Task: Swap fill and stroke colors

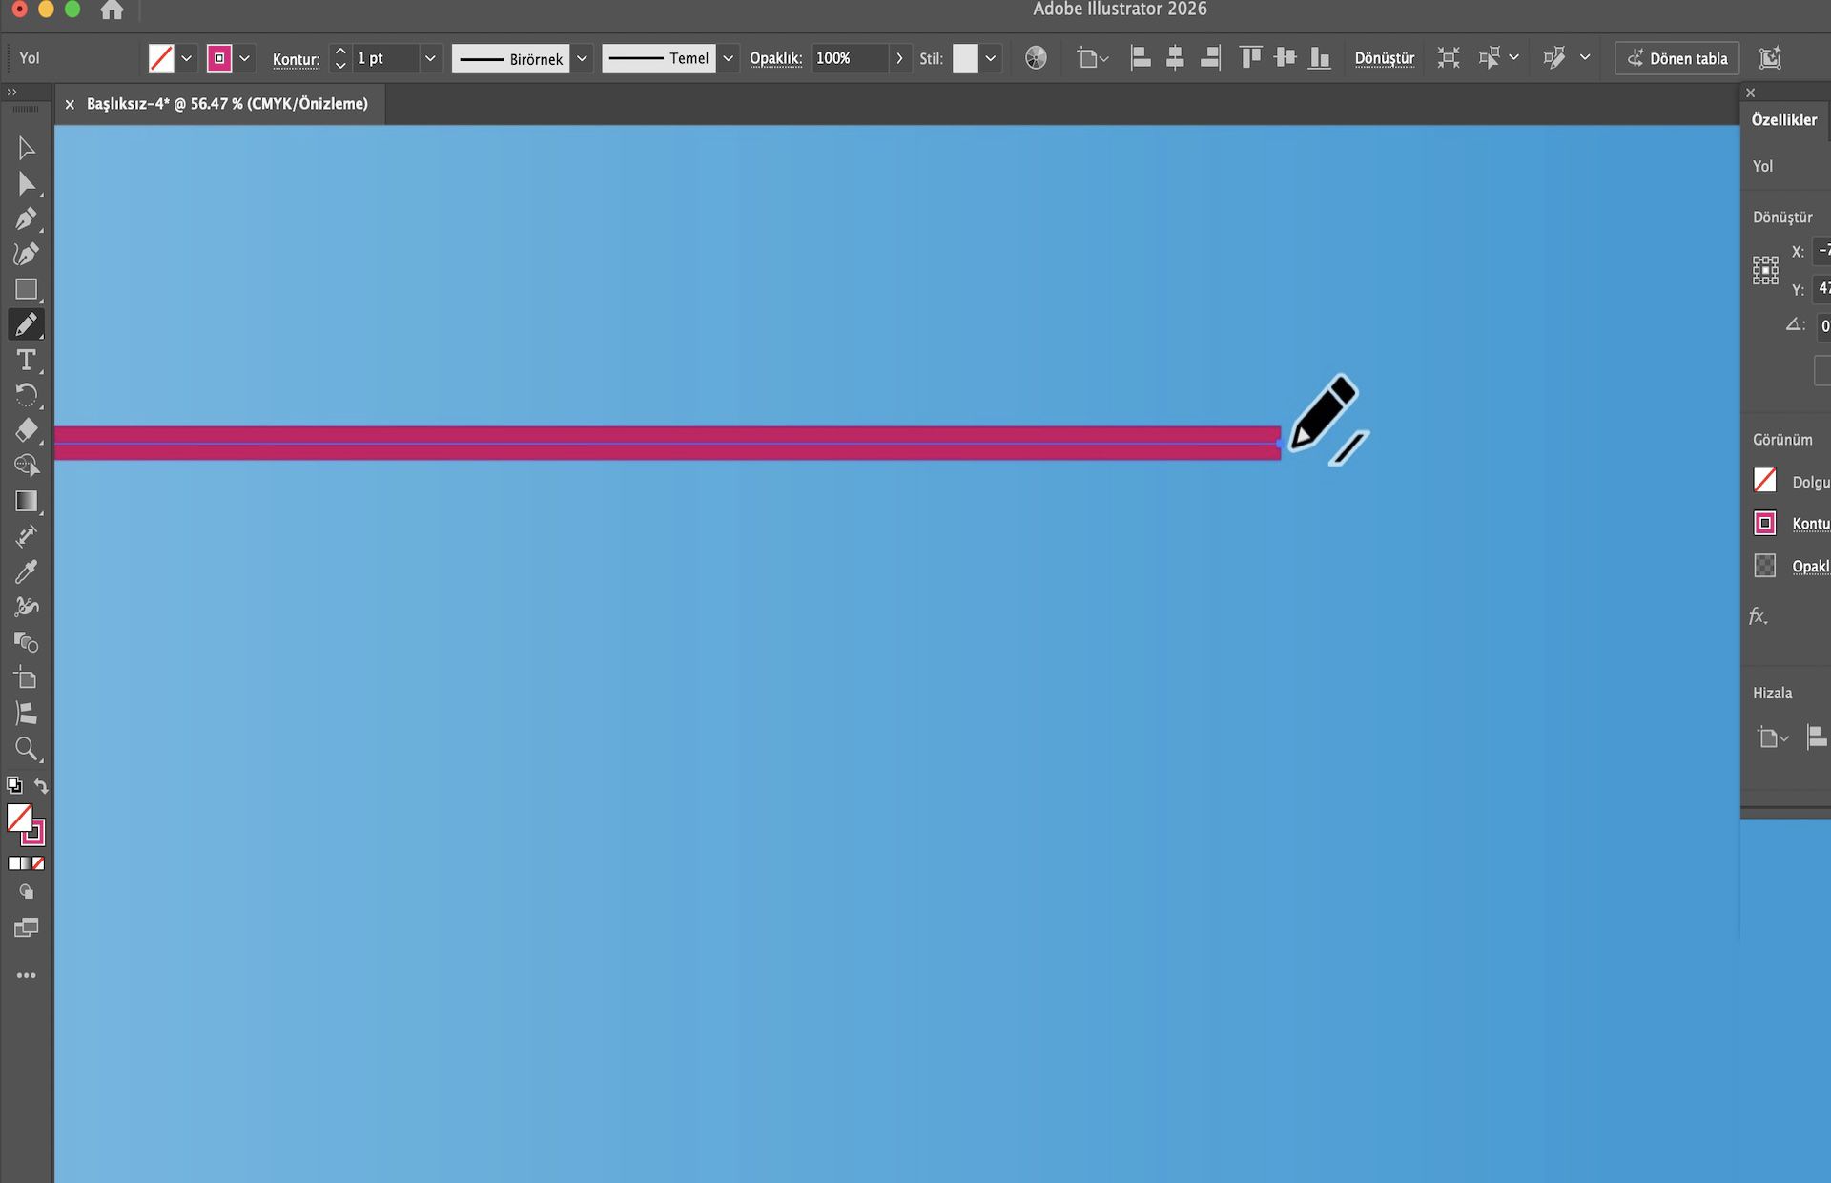Action: pos(41,785)
